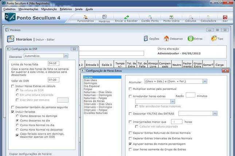Open the Janela menu
Viewport: 235px width, 156px height.
pyautogui.click(x=79, y=9)
